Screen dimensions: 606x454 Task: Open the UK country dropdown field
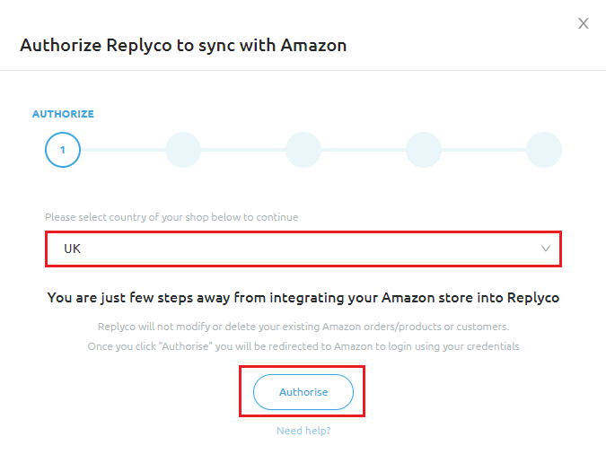(296, 249)
